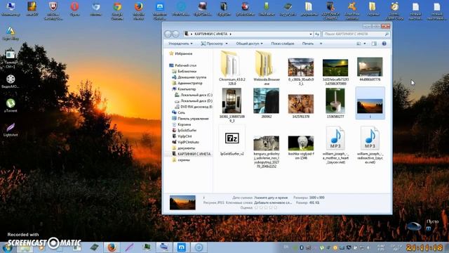Viewport: 449px width, 253px height.
Task: Click Печать in the Explorer toolbar
Action: click(308, 44)
